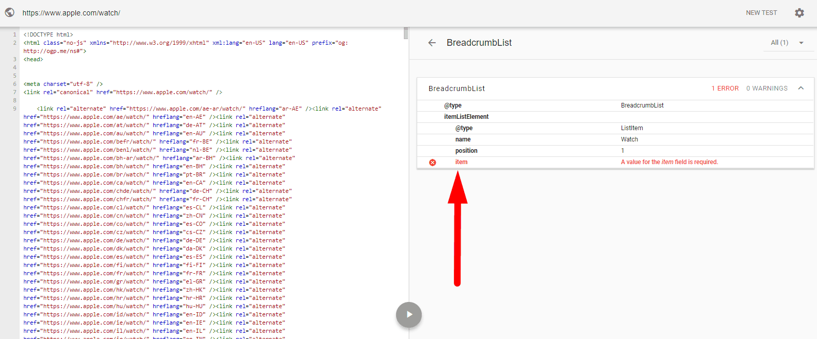This screenshot has width=817, height=339.
Task: Open the settings gear menu
Action: (x=799, y=13)
